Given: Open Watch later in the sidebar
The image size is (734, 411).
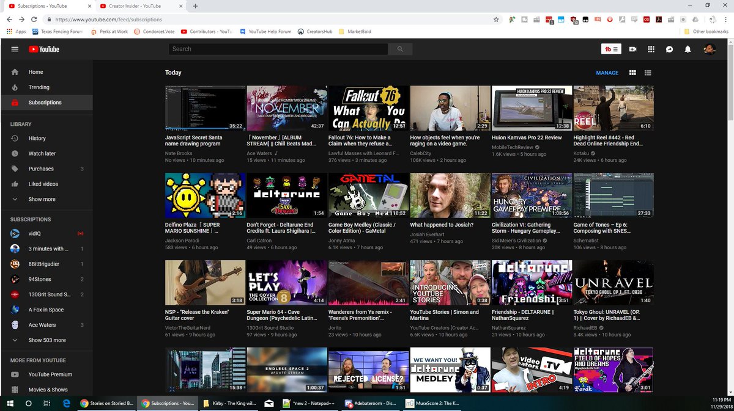Looking at the screenshot, I should pyautogui.click(x=46, y=153).
